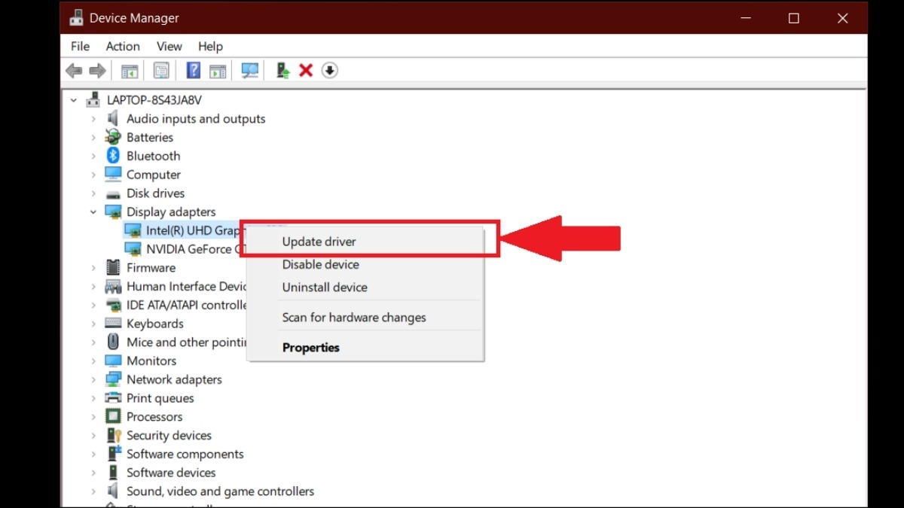Open the File menu
This screenshot has height=508, width=904.
[80, 47]
